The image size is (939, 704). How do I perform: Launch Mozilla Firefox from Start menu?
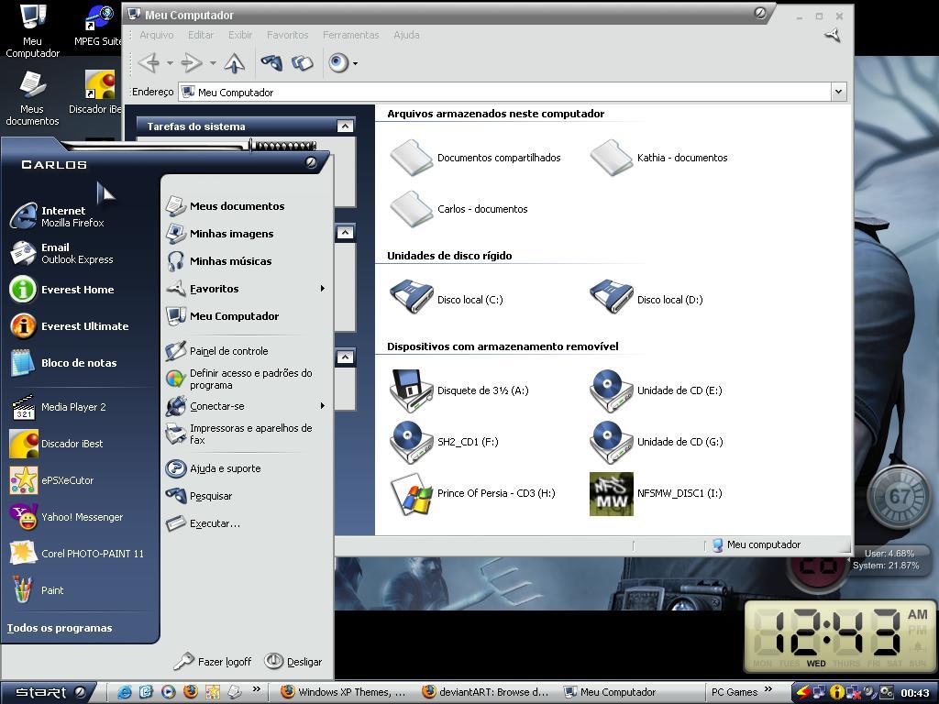click(x=80, y=216)
